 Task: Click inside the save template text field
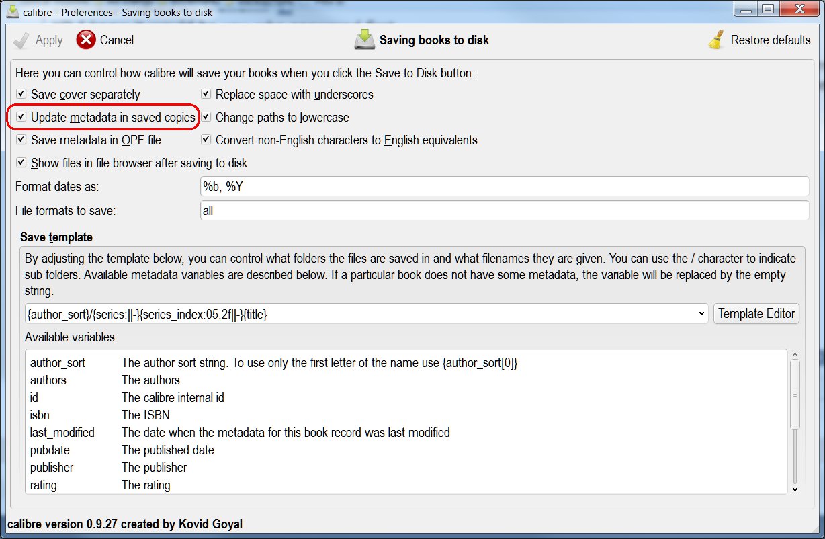359,313
